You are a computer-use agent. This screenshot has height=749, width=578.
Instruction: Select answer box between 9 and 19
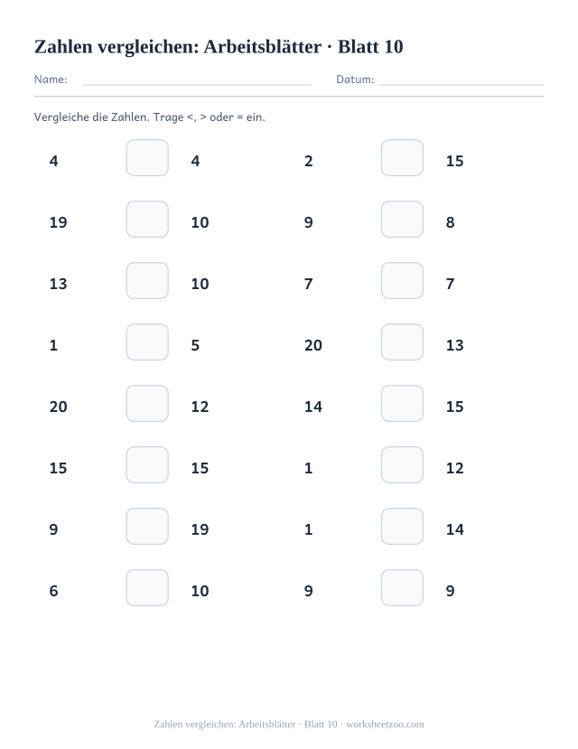(147, 527)
